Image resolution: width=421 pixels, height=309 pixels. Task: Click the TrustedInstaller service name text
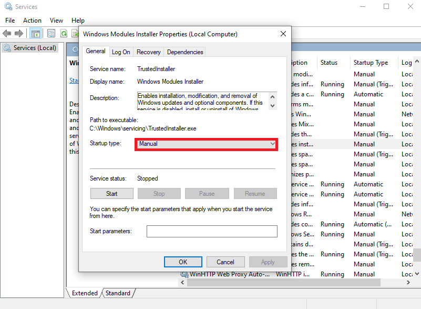point(156,69)
